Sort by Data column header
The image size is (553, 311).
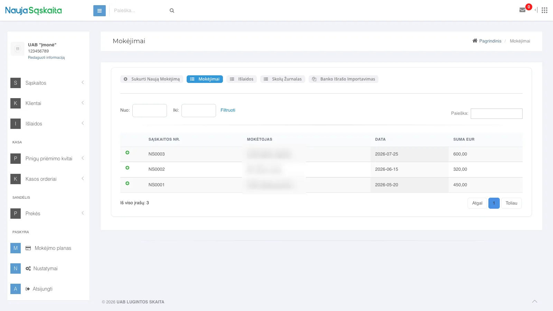(380, 139)
